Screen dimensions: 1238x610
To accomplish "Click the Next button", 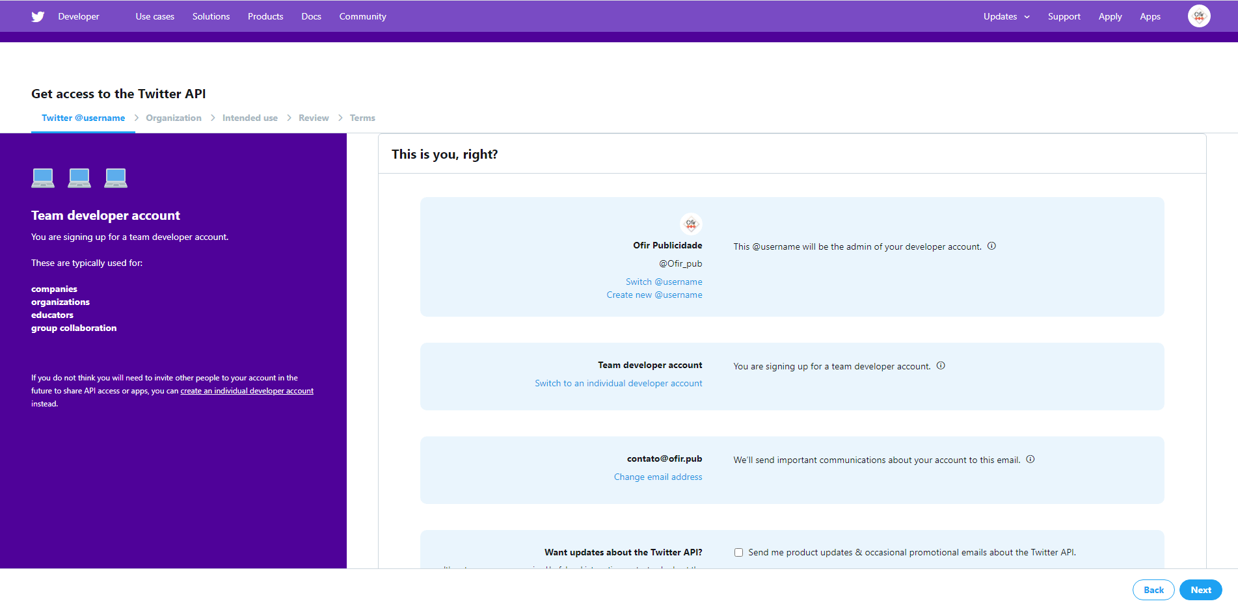I will pyautogui.click(x=1200, y=590).
